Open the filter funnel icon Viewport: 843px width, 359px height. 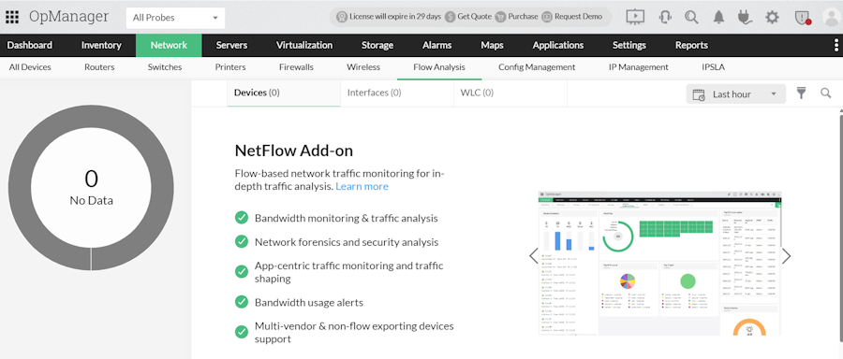click(802, 93)
